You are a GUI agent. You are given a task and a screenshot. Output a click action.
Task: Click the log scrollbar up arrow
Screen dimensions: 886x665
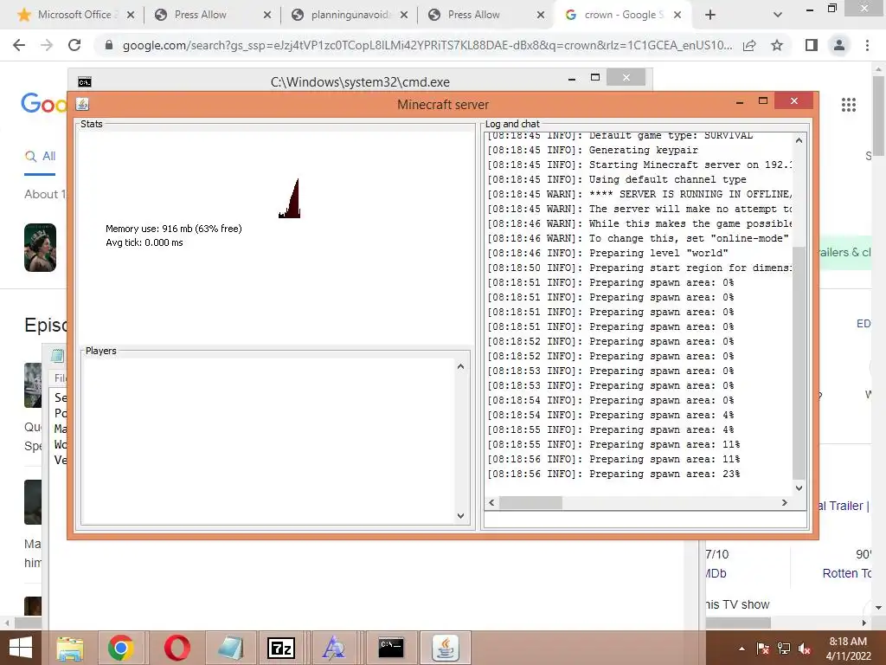pos(799,140)
